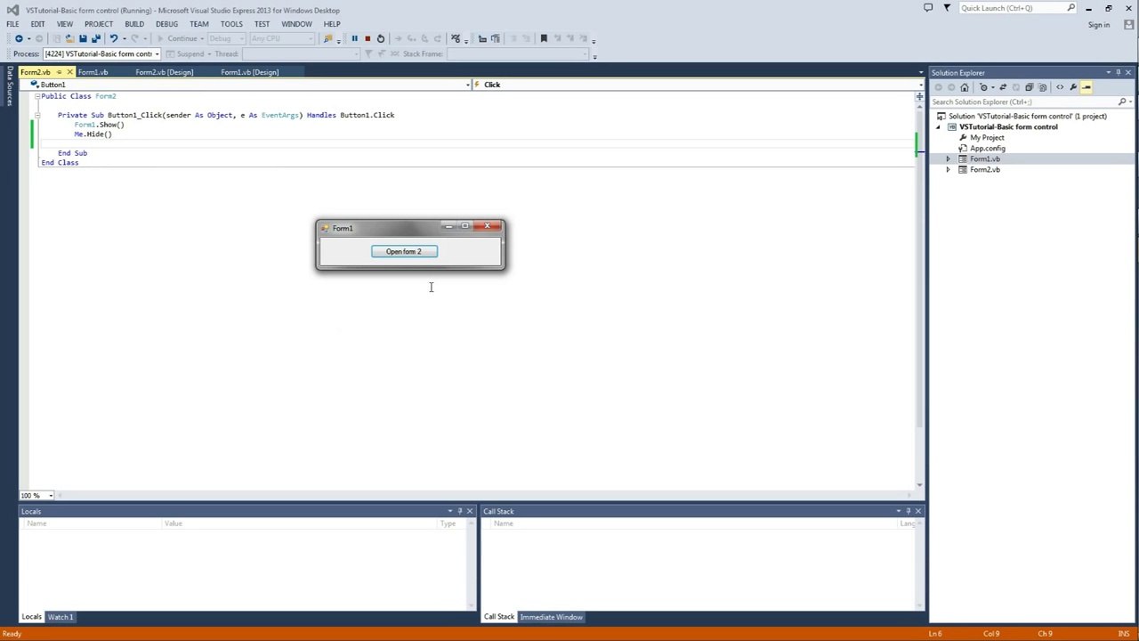Image resolution: width=1139 pixels, height=641 pixels.
Task: Switch to the Form1.vb [Design] tab
Action: [x=249, y=72]
